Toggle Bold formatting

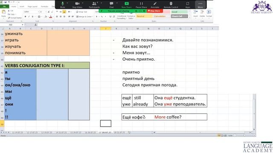(25, 17)
